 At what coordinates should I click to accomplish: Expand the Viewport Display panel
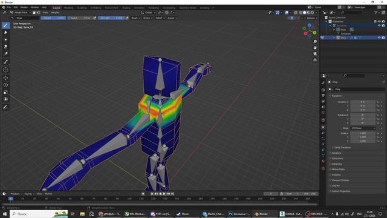pos(340,180)
